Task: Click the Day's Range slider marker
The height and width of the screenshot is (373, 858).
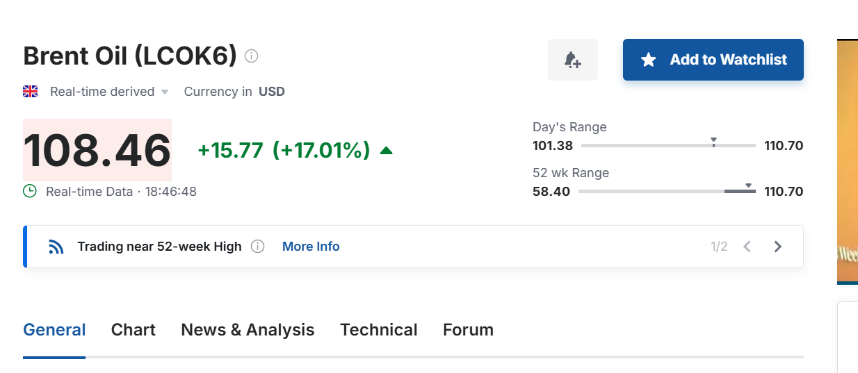Action: [713, 142]
